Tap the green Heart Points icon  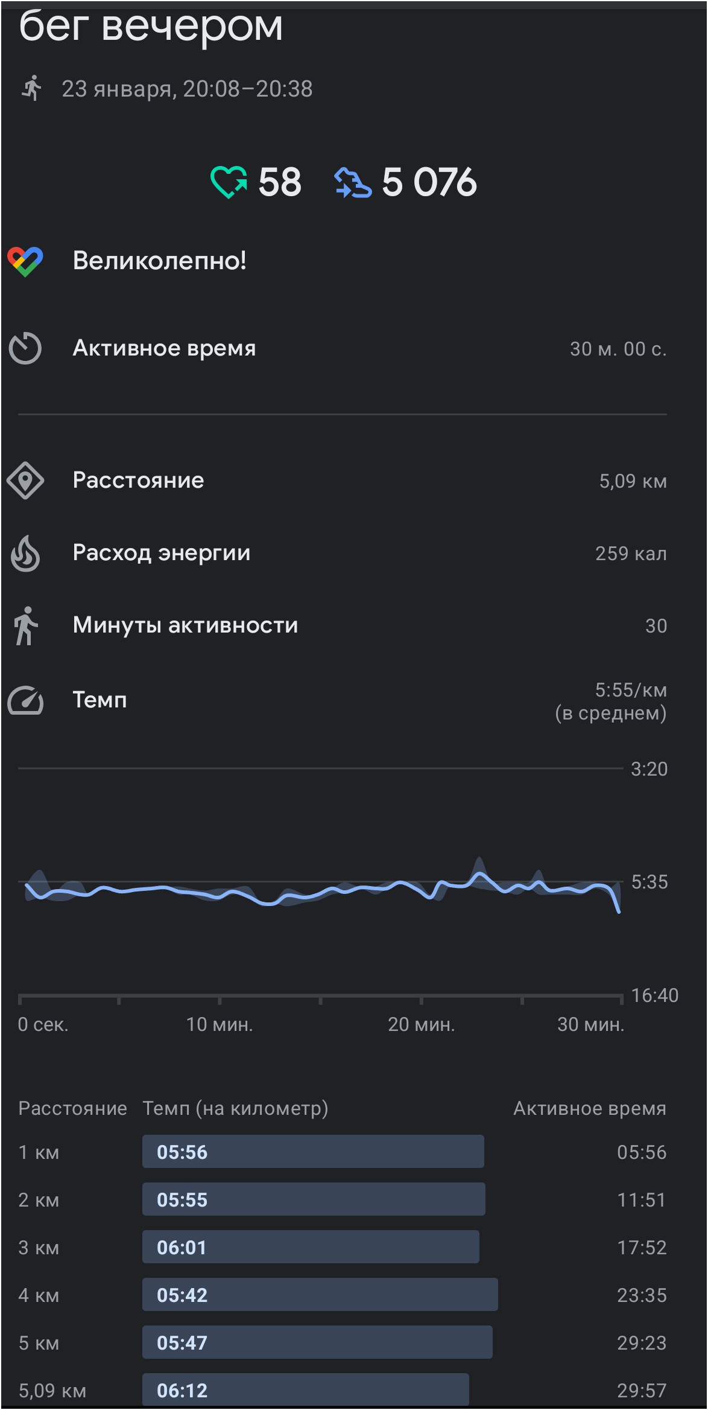[x=229, y=182]
